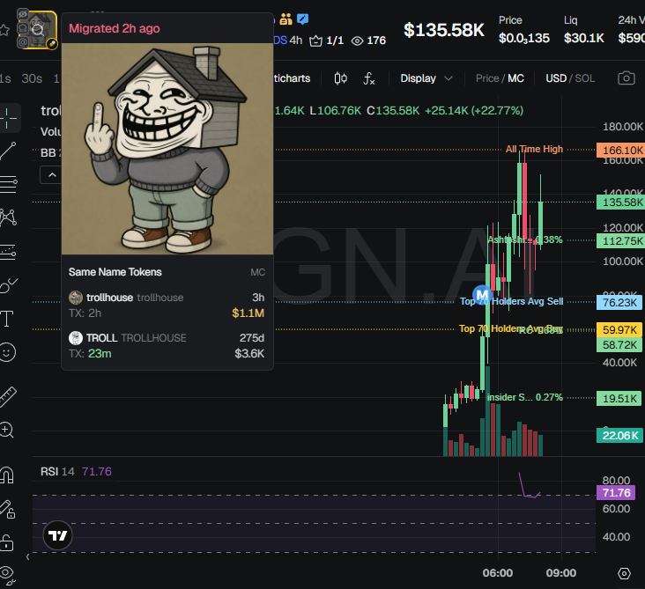Screen dimensions: 645x589
Task: Click the 19.51K green price tag
Action: [619, 398]
